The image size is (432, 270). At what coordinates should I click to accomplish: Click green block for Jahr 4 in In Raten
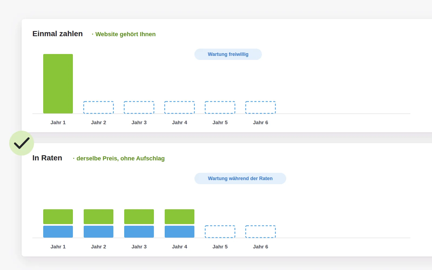click(x=180, y=217)
